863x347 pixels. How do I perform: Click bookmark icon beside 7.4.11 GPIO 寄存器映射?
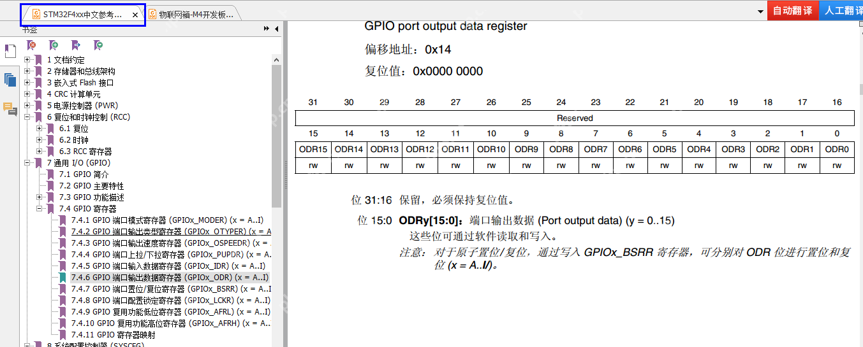click(x=63, y=335)
